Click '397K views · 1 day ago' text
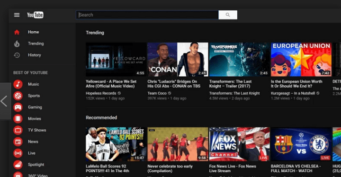The width and height of the screenshot is (341, 177). (167, 98)
